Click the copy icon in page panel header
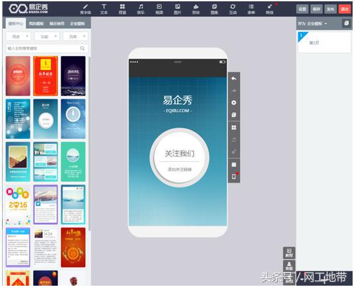This screenshot has height=287, width=354. 346,23
